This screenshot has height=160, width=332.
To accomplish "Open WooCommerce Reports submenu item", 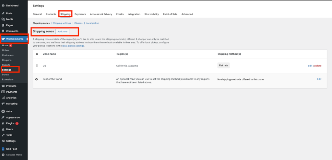I will tap(6, 65).
